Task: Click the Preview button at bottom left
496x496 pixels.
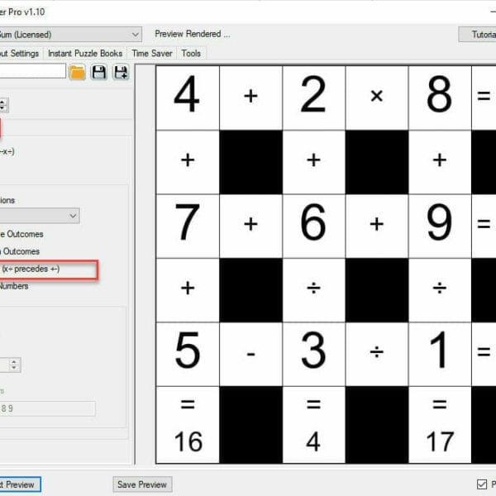Action: 20,484
